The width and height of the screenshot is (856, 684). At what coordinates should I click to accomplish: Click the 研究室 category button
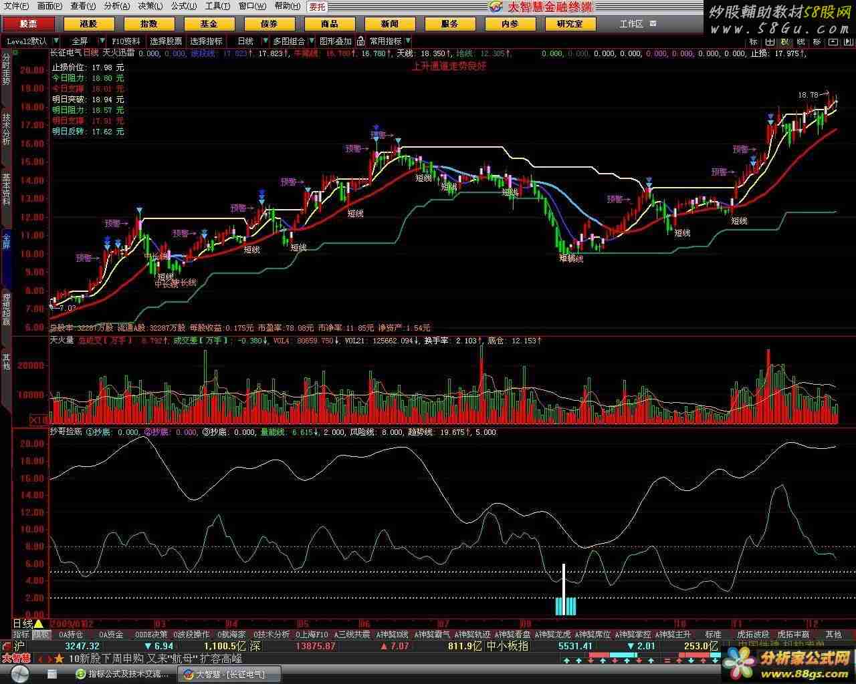pos(570,23)
